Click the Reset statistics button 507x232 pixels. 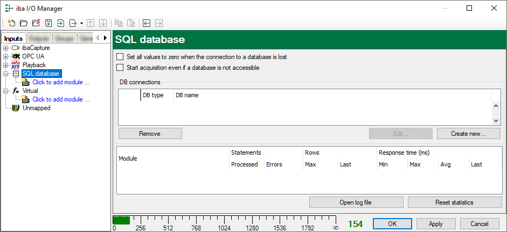pos(455,202)
